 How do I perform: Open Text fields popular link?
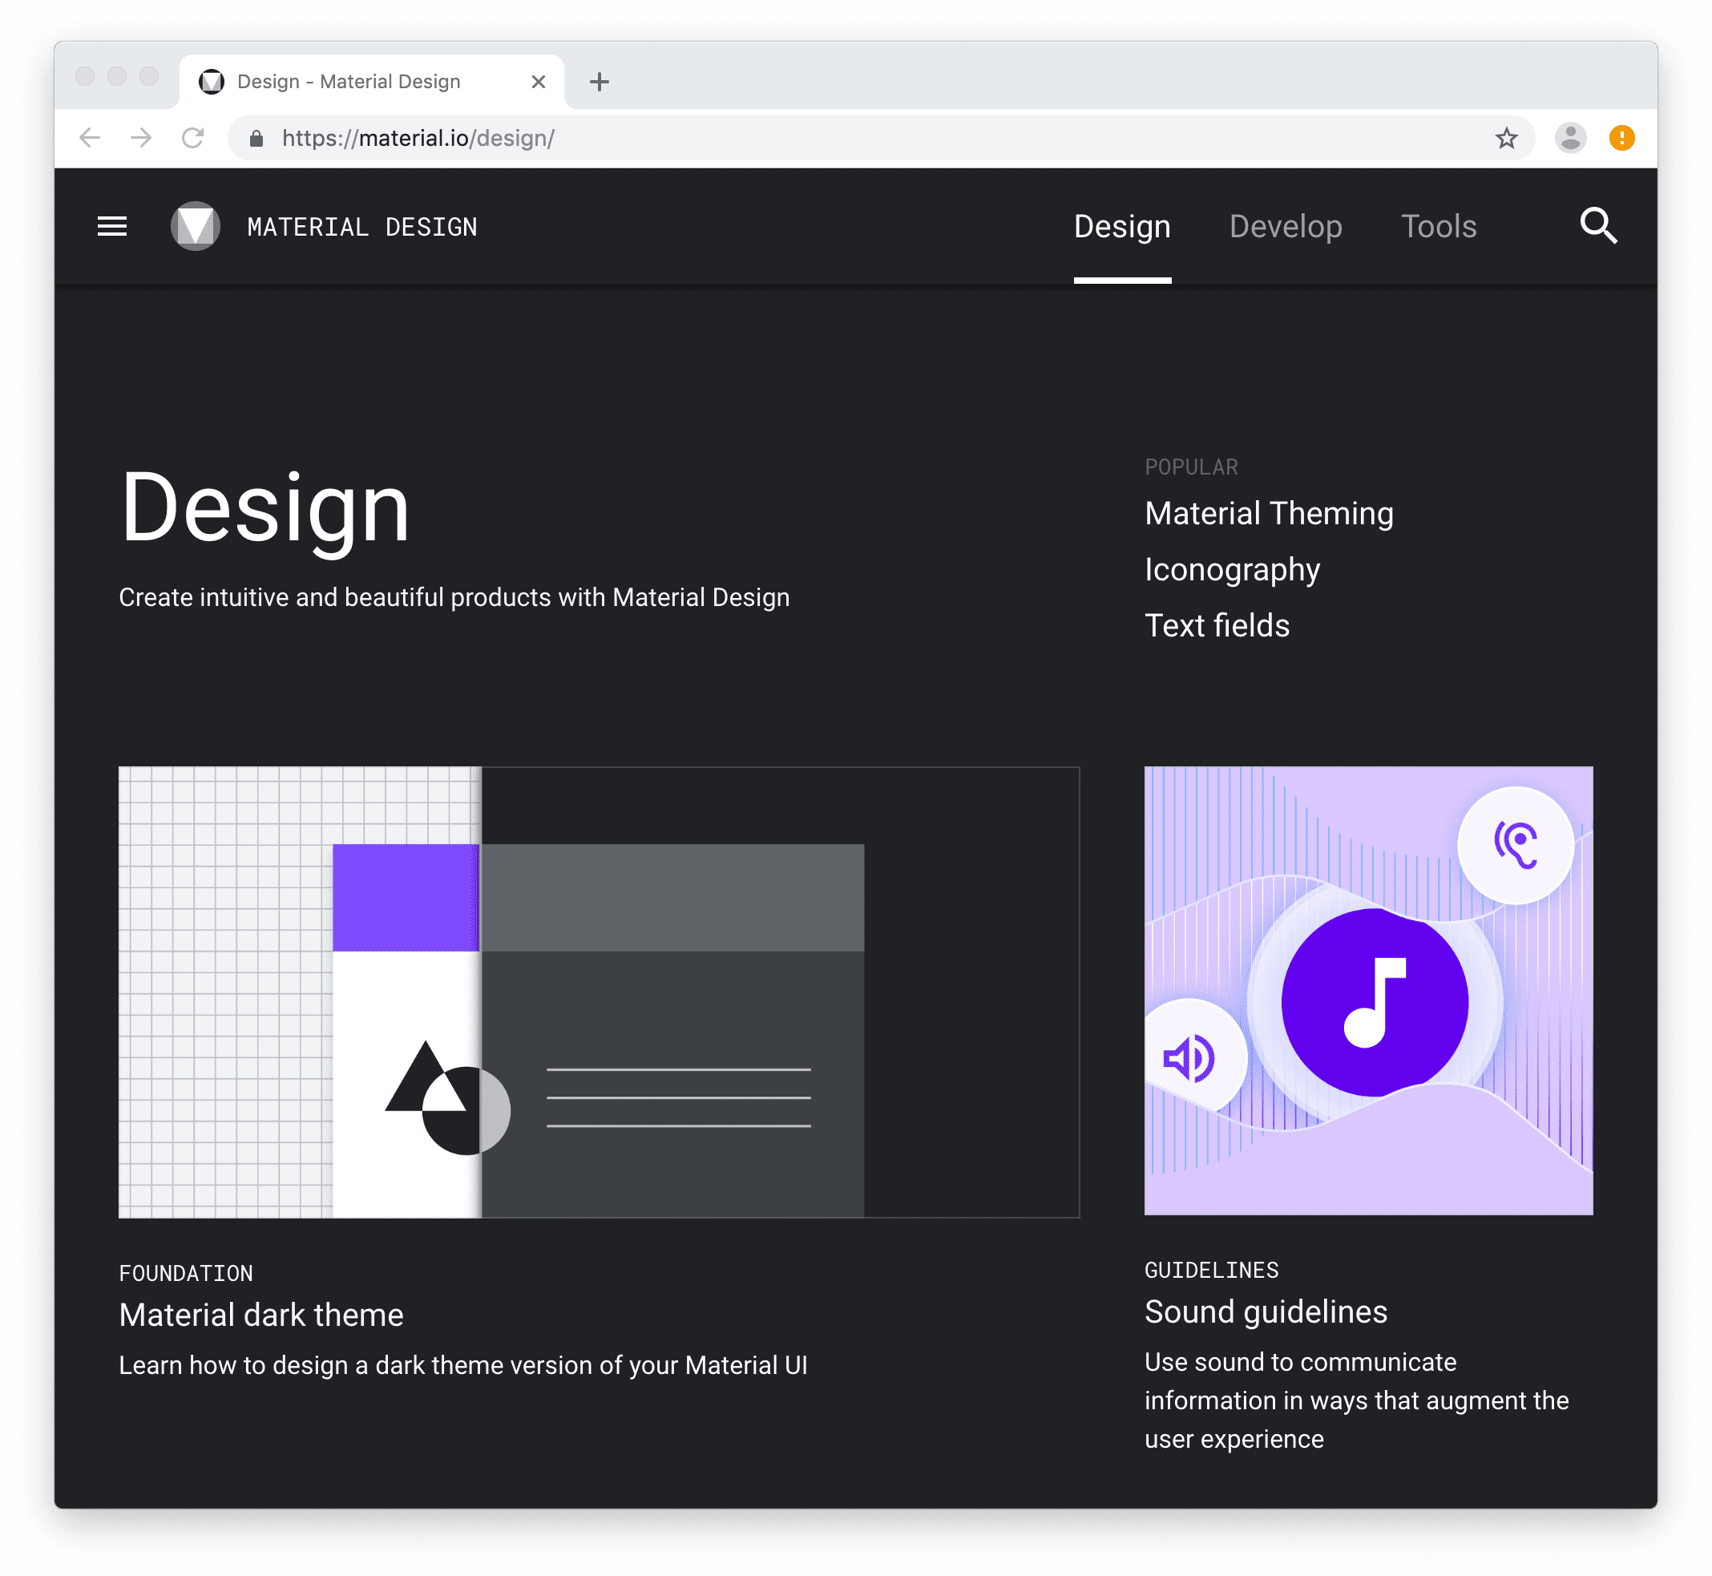[1217, 623]
